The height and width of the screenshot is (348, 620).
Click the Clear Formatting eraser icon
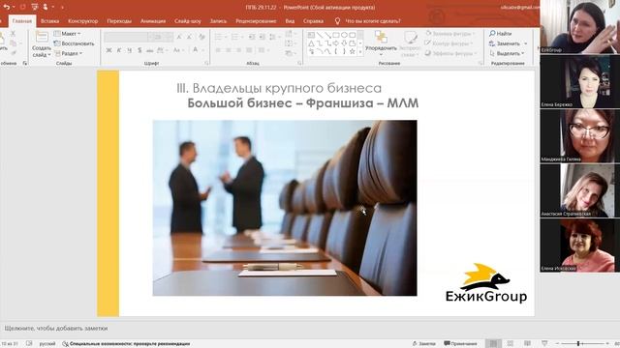click(x=201, y=37)
